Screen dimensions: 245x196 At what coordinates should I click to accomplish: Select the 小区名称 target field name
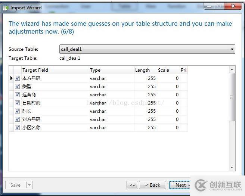[31, 128]
